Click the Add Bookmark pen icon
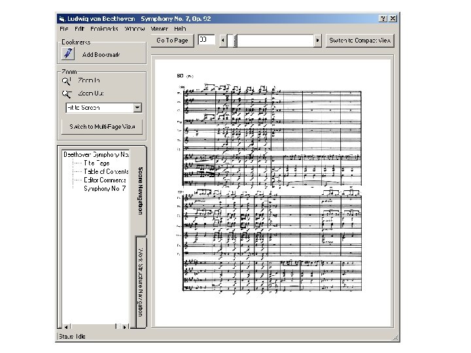 [68, 54]
